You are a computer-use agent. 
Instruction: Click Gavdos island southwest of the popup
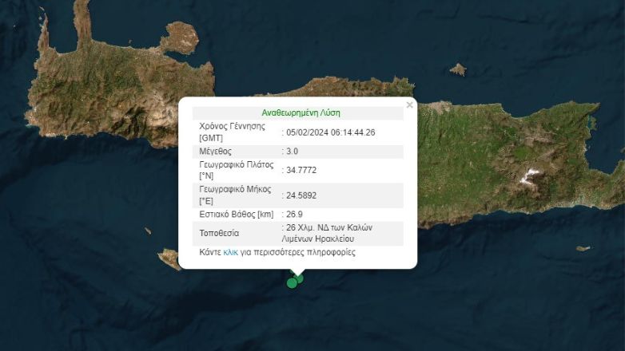pos(169,258)
